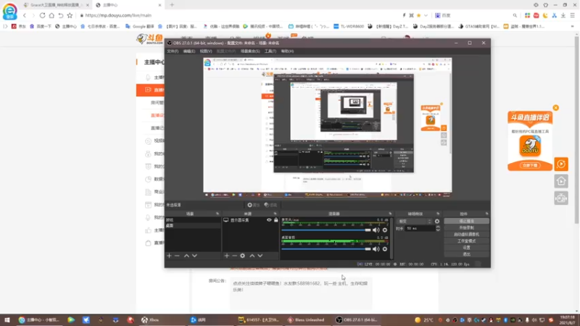Open the TL-WDR8600 bookmark

[x=349, y=26]
